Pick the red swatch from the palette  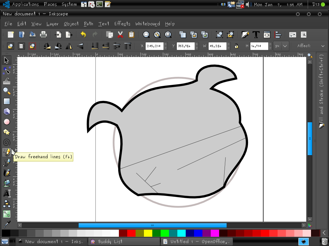pos(131,233)
